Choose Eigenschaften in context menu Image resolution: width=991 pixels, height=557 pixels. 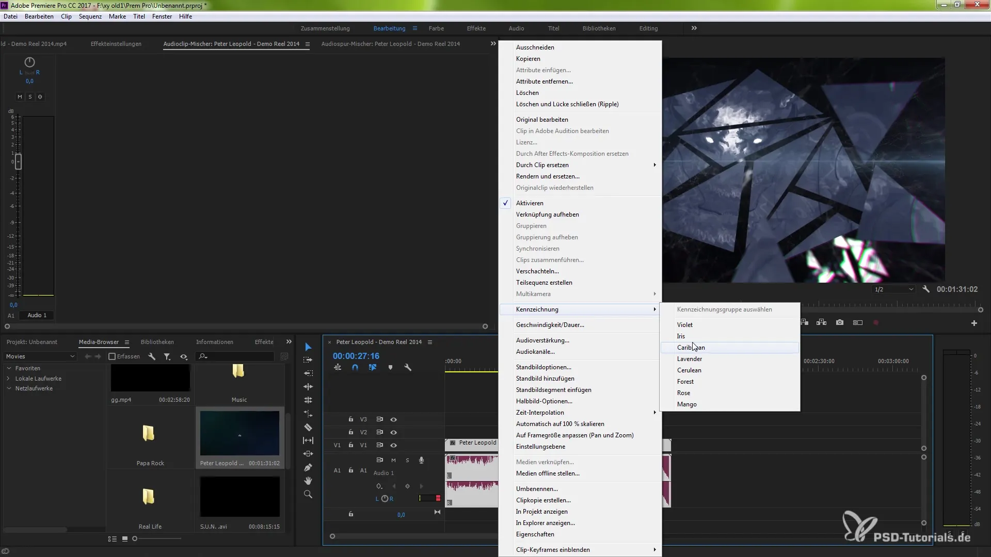pos(581,534)
